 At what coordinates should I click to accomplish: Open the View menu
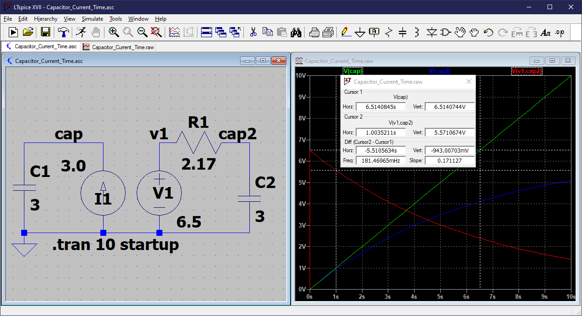[69, 19]
